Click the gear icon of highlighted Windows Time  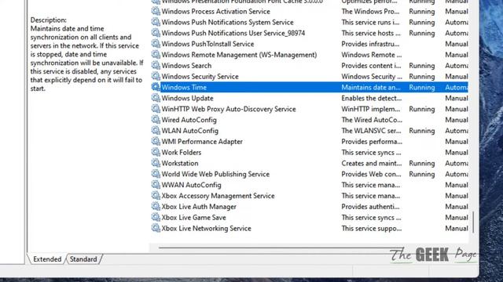156,87
